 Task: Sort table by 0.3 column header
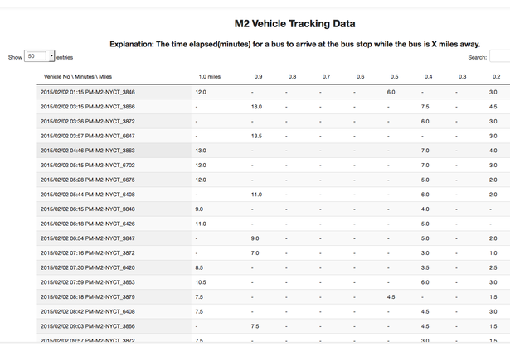tap(462, 77)
